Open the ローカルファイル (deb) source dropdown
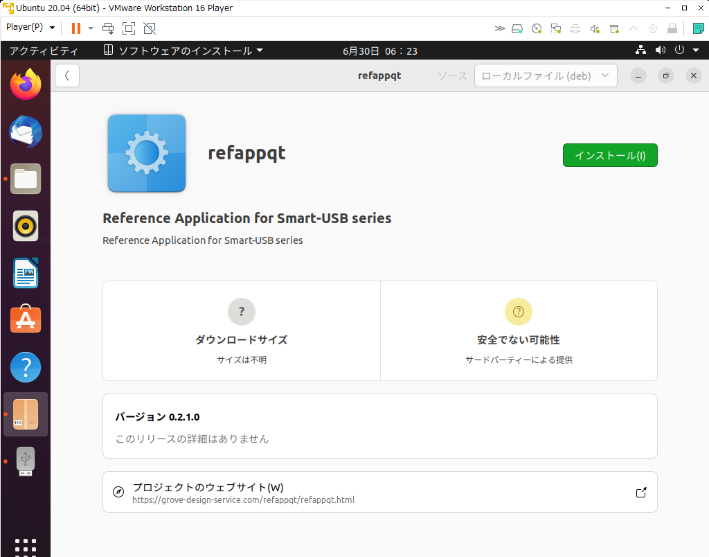Image resolution: width=709 pixels, height=557 pixels. (x=546, y=76)
